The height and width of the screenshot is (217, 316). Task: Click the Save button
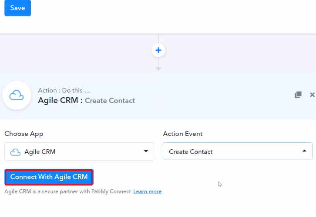tap(17, 8)
